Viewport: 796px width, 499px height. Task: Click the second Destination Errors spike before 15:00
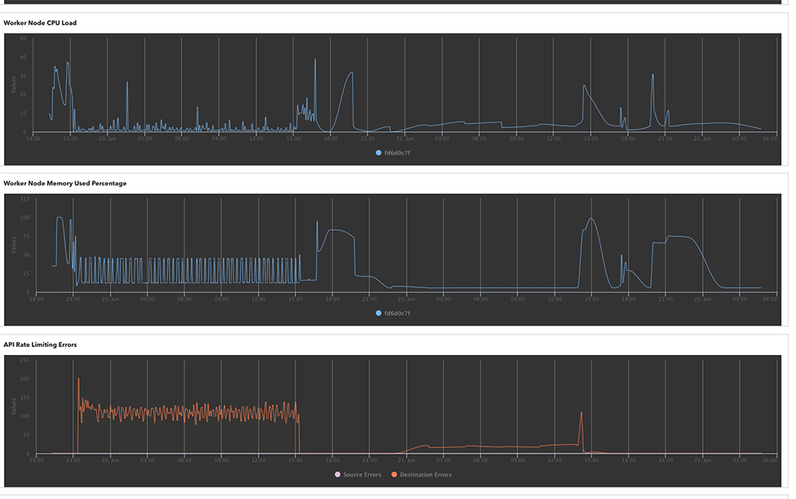point(581,413)
